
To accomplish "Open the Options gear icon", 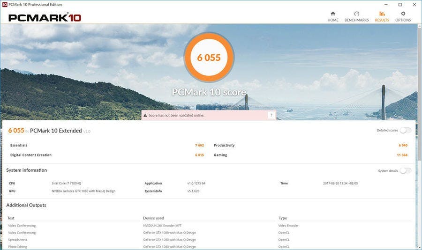I will click(403, 14).
